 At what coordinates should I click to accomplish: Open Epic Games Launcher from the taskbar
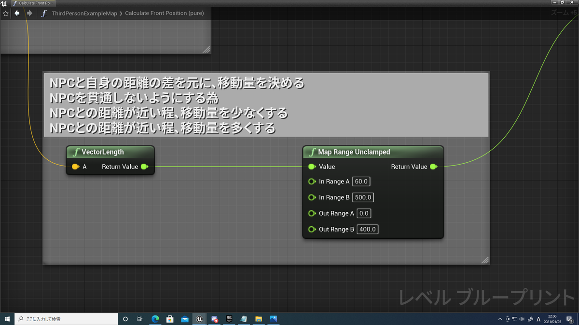[x=229, y=318]
